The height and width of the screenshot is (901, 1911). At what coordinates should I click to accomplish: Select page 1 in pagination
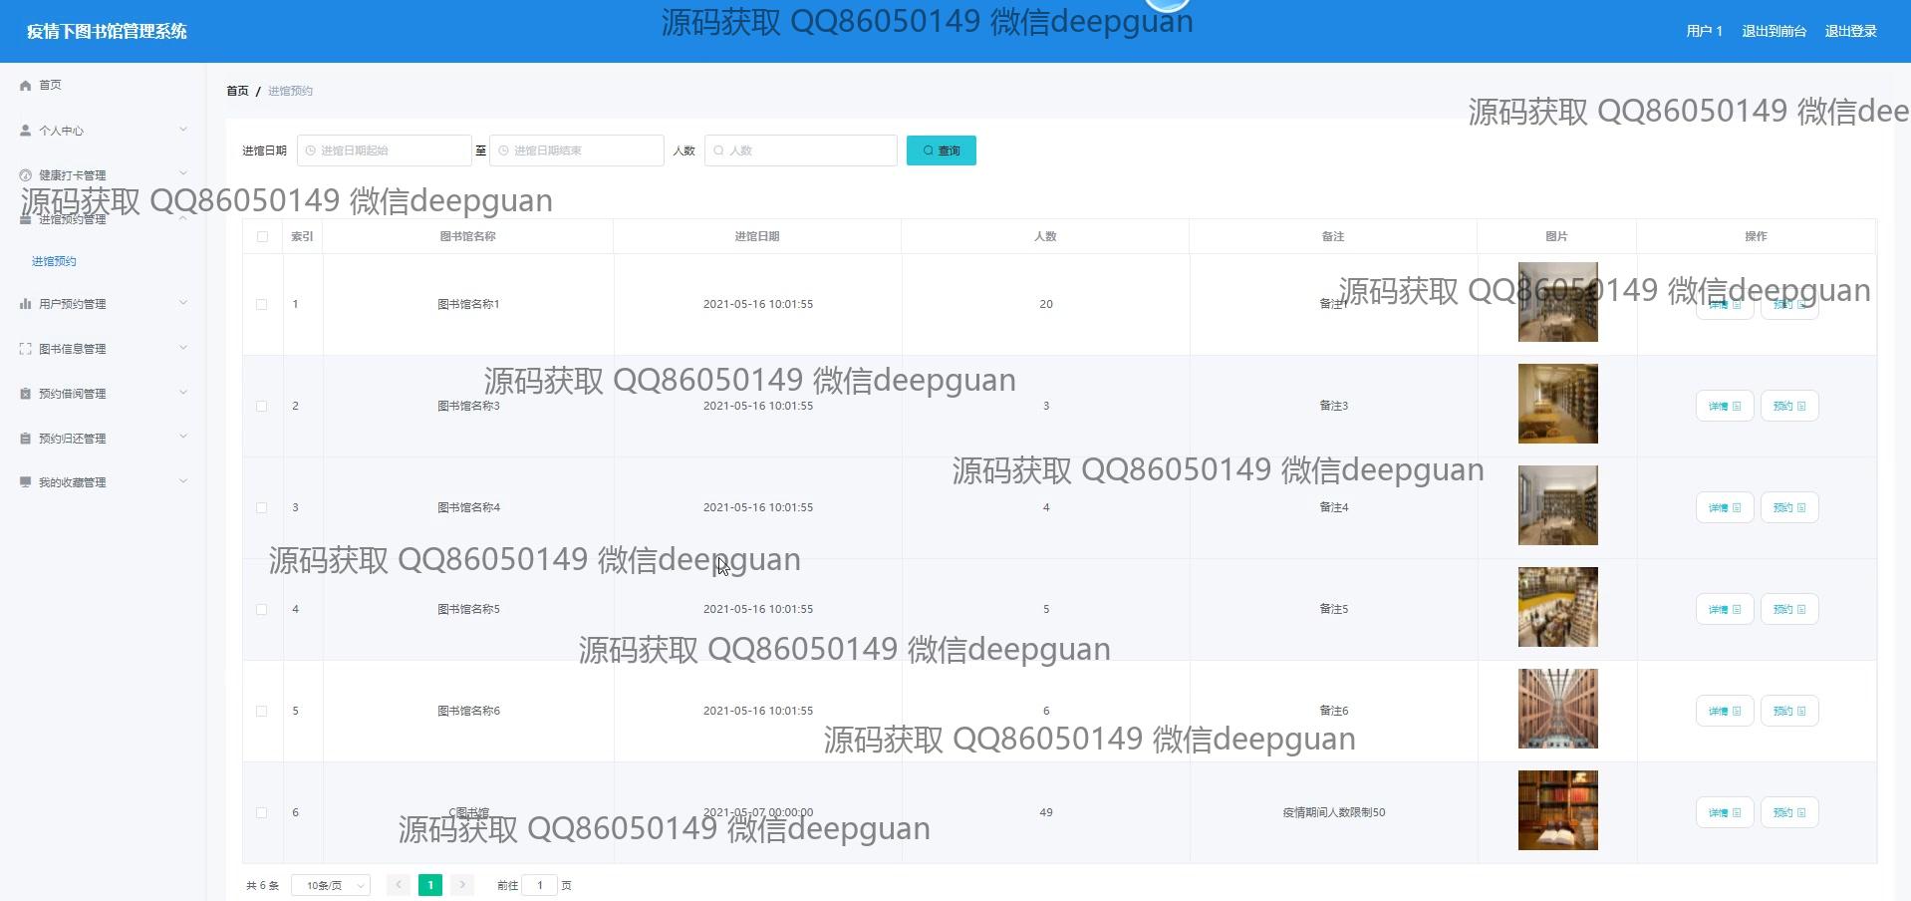tap(430, 885)
